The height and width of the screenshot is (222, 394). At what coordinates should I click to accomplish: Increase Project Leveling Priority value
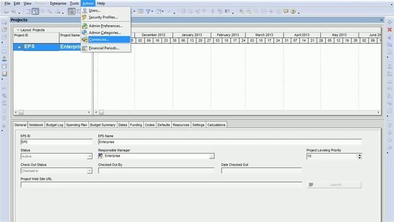[x=360, y=155]
